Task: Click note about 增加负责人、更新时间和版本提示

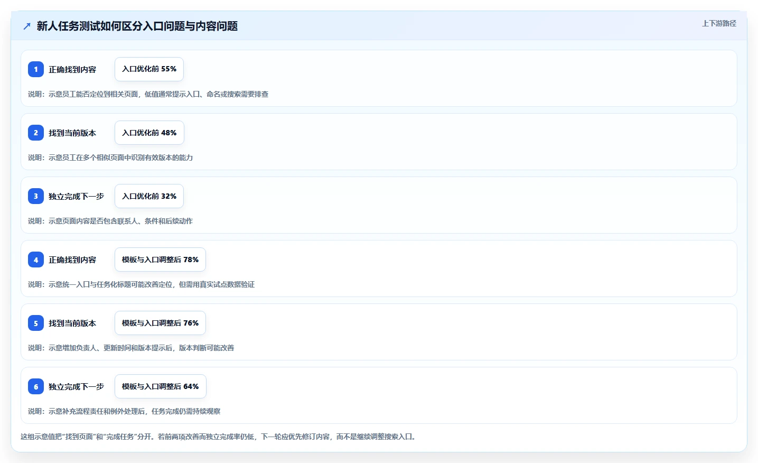Action: point(131,348)
